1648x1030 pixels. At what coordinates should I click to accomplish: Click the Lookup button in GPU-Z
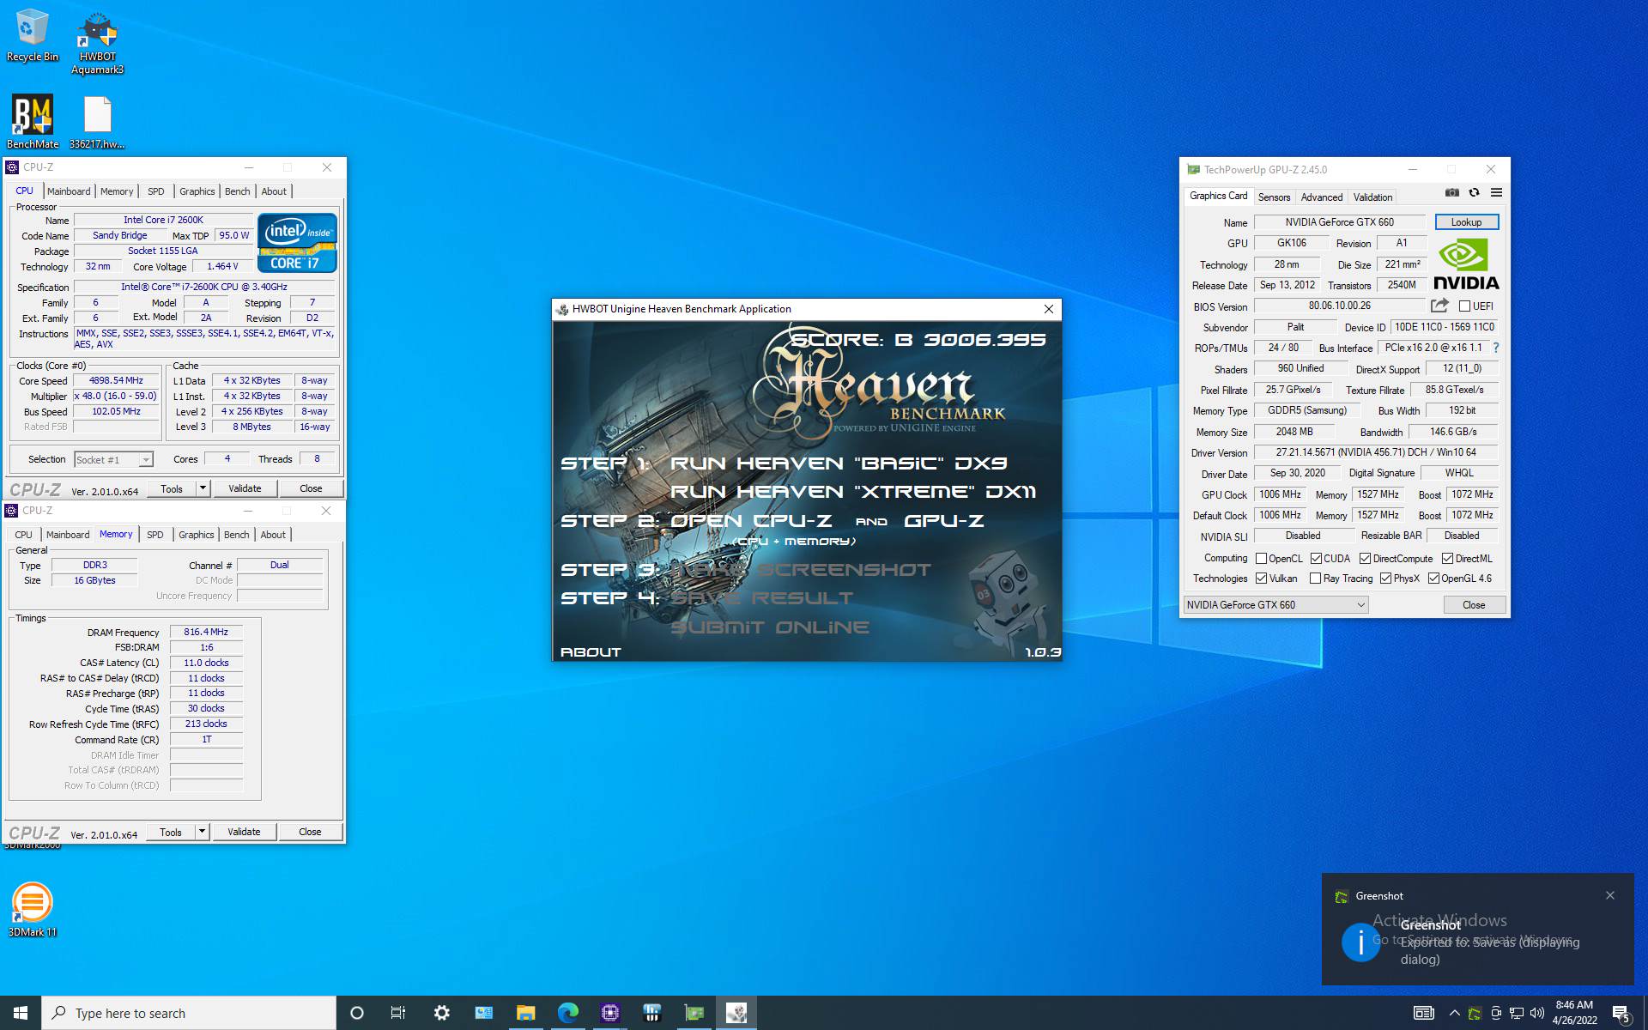[1466, 222]
